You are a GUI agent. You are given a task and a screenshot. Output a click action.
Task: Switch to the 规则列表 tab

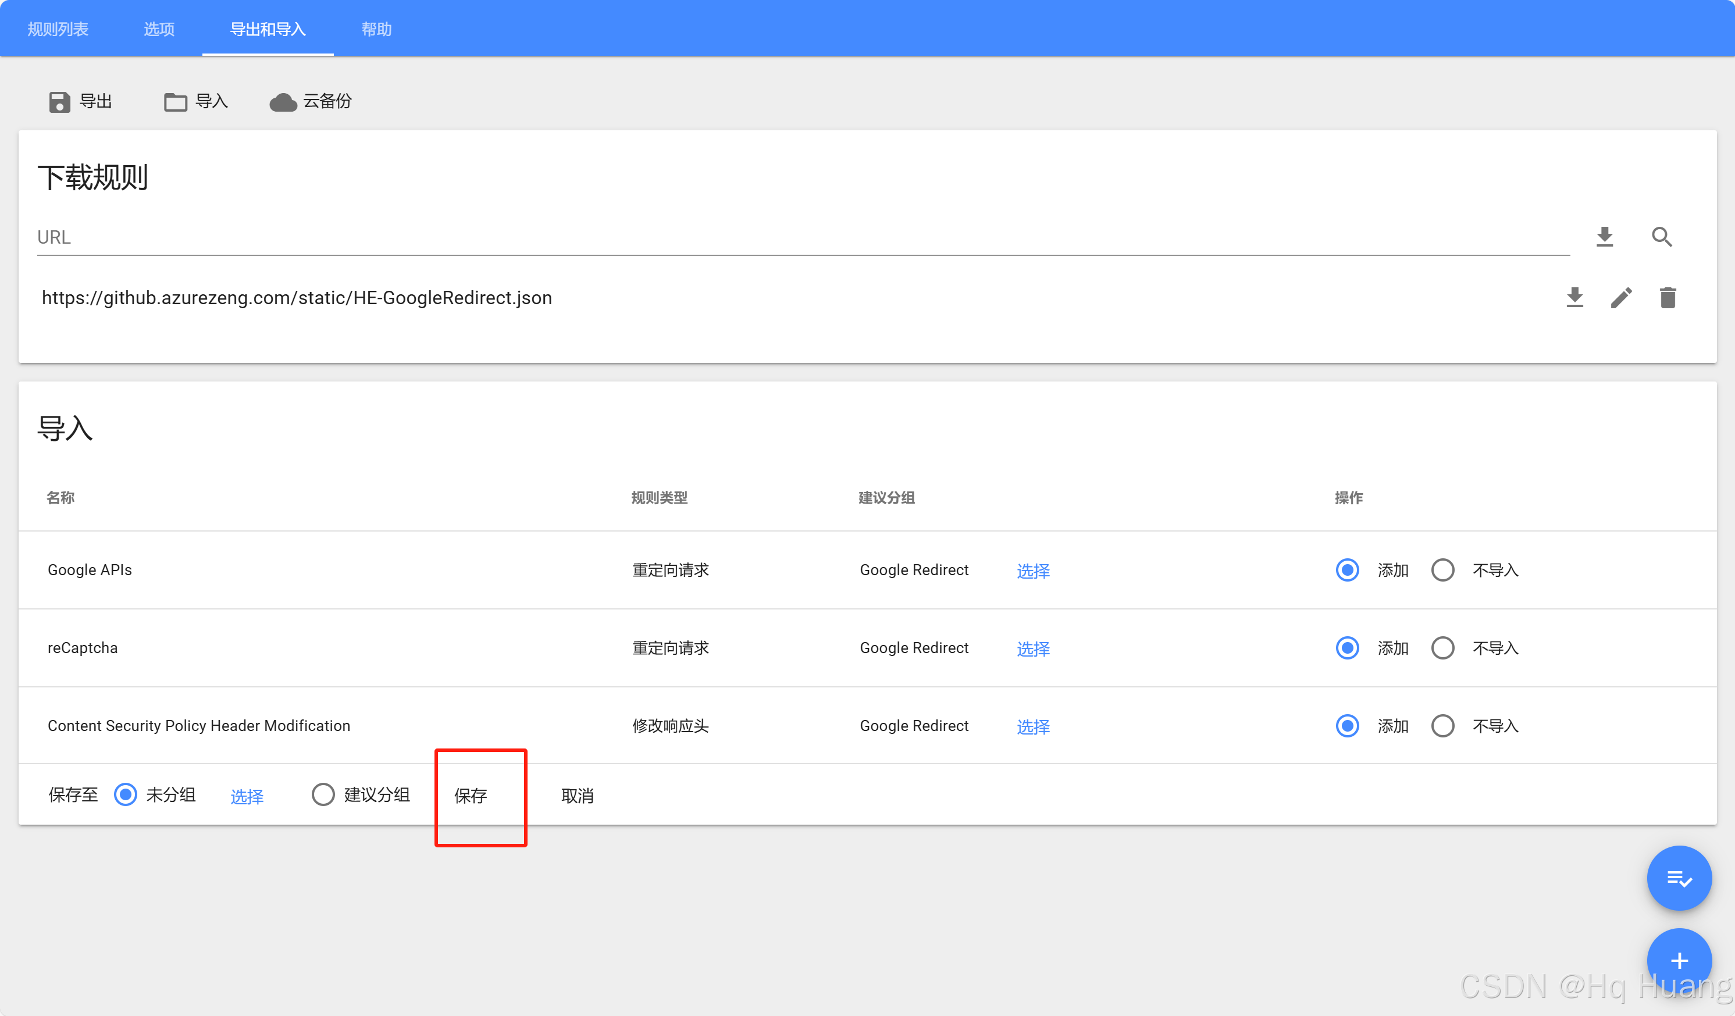(58, 29)
